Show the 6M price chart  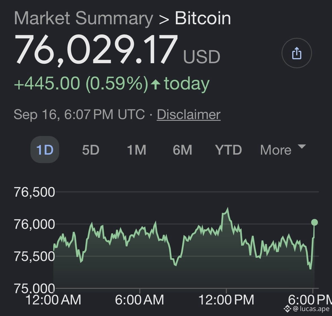(x=182, y=150)
